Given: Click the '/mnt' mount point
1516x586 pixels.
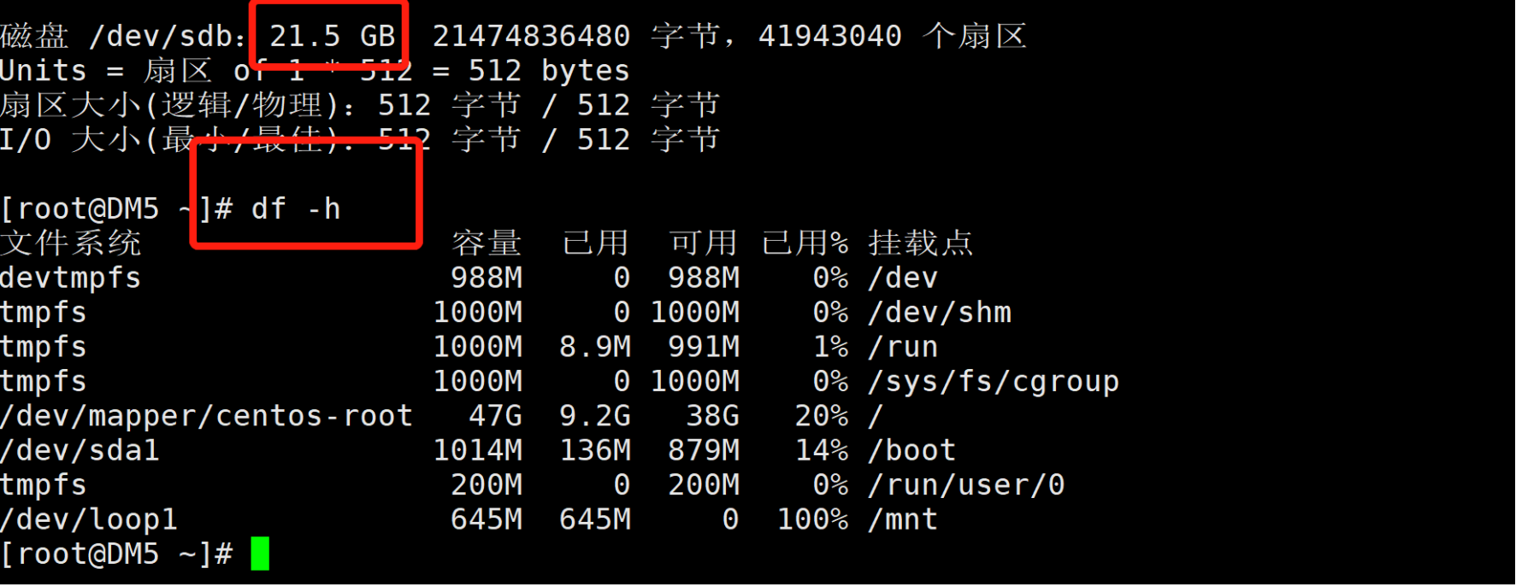Looking at the screenshot, I should coord(903,520).
